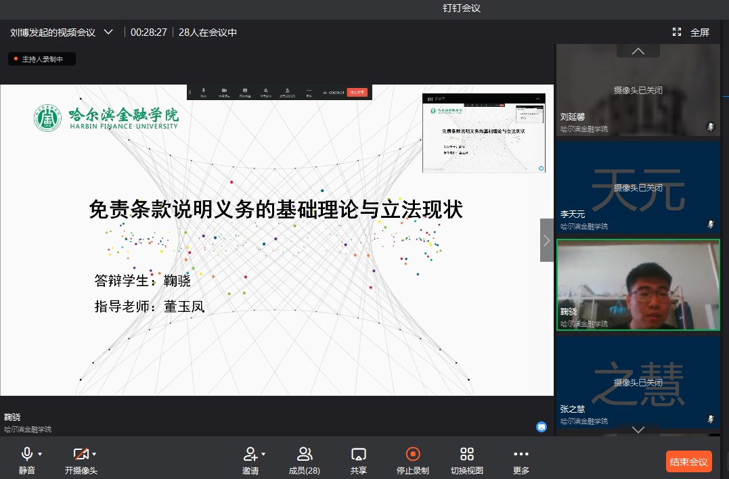
Task: Click 刘延馨's muted microphone icon
Action: (x=711, y=127)
